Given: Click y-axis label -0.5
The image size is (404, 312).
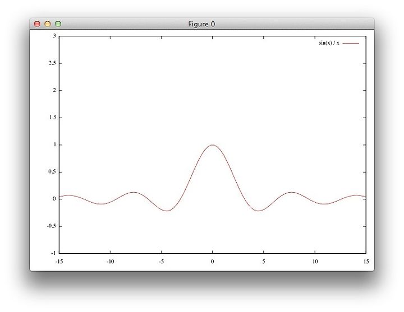Looking at the screenshot, I should click(52, 226).
